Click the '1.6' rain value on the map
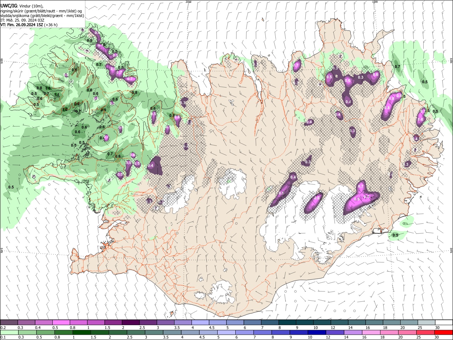The image size is (453, 340). [x=65, y=110]
